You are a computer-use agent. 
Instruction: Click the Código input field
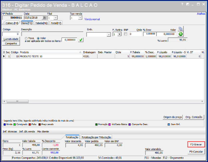click(x=11, y=34)
